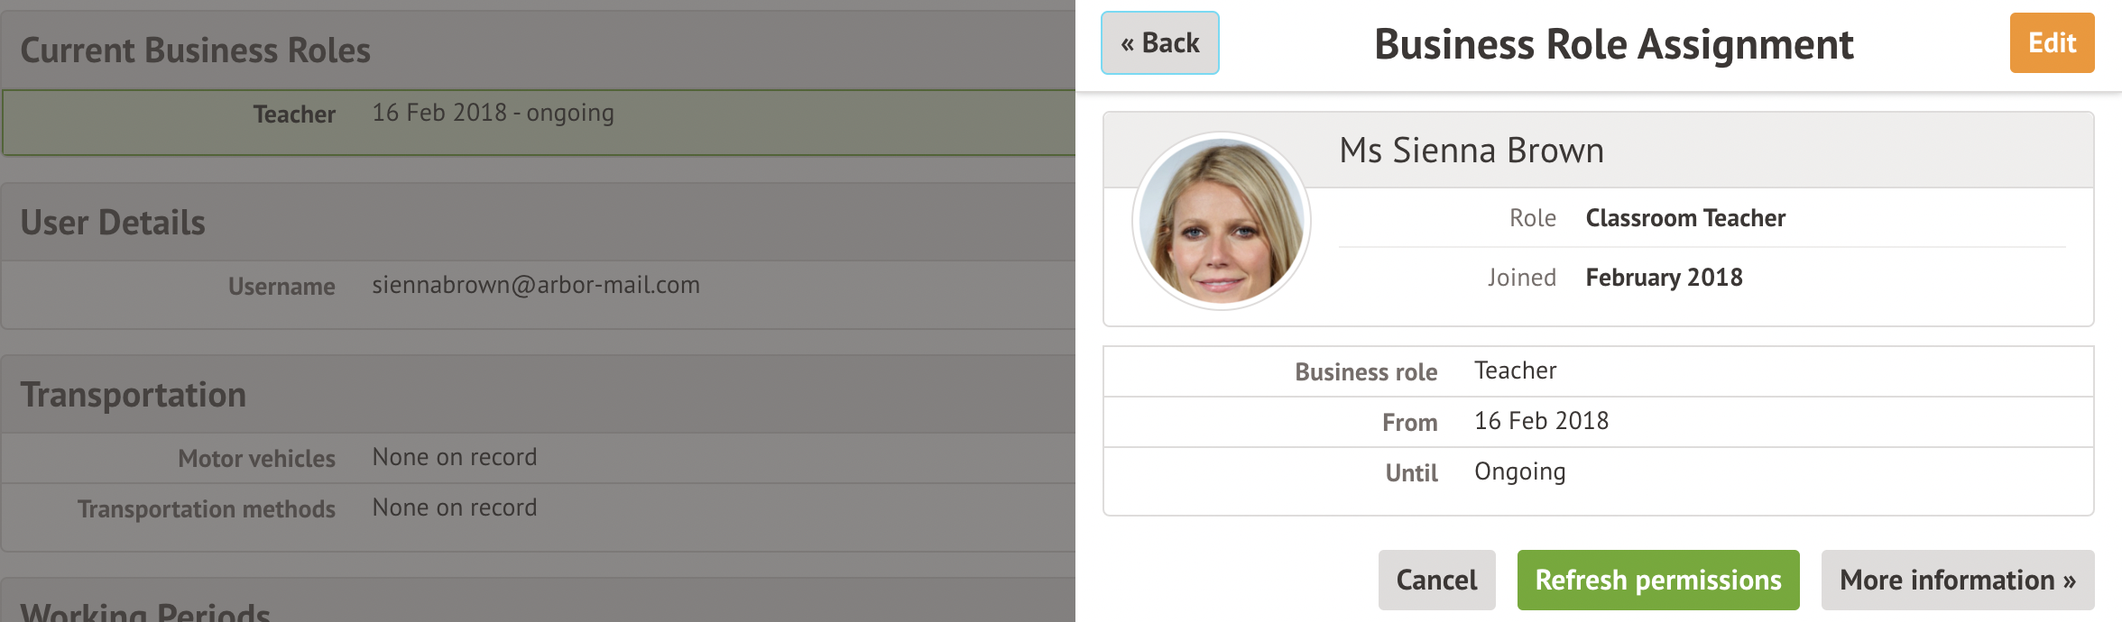Open More information link button
This screenshot has width=2122, height=622.
pos(1957,580)
